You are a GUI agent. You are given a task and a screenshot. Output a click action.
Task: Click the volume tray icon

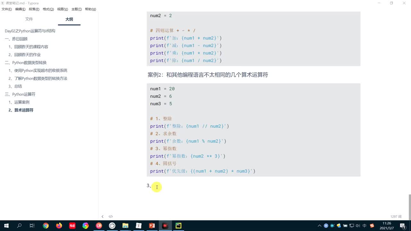tap(358, 226)
